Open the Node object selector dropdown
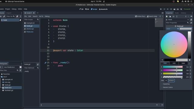This screenshot has height=109, width=194. point(178,19)
